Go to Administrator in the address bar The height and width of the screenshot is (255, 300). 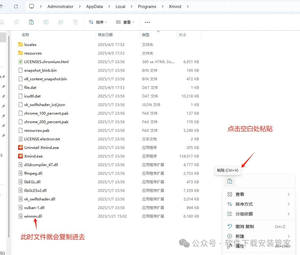60,6
